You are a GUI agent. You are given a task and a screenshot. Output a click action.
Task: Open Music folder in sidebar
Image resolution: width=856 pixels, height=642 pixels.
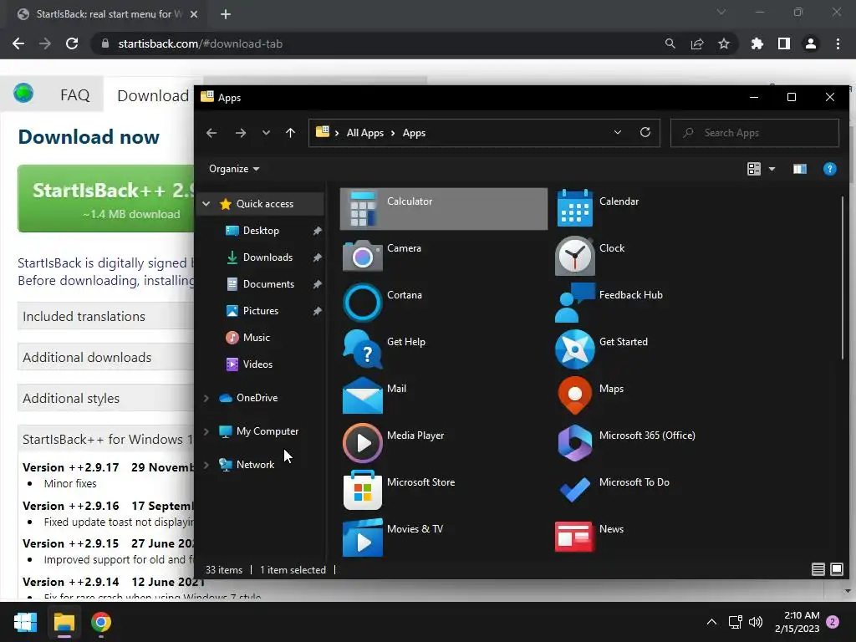(256, 338)
